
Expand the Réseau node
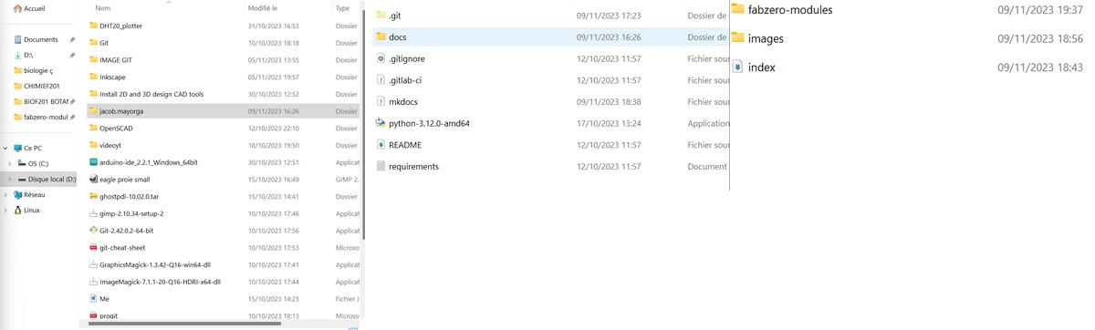(x=5, y=194)
